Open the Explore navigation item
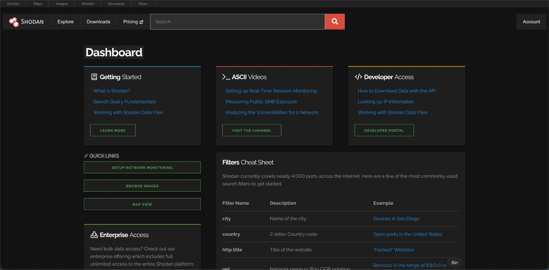The height and width of the screenshot is (270, 549). coord(65,22)
